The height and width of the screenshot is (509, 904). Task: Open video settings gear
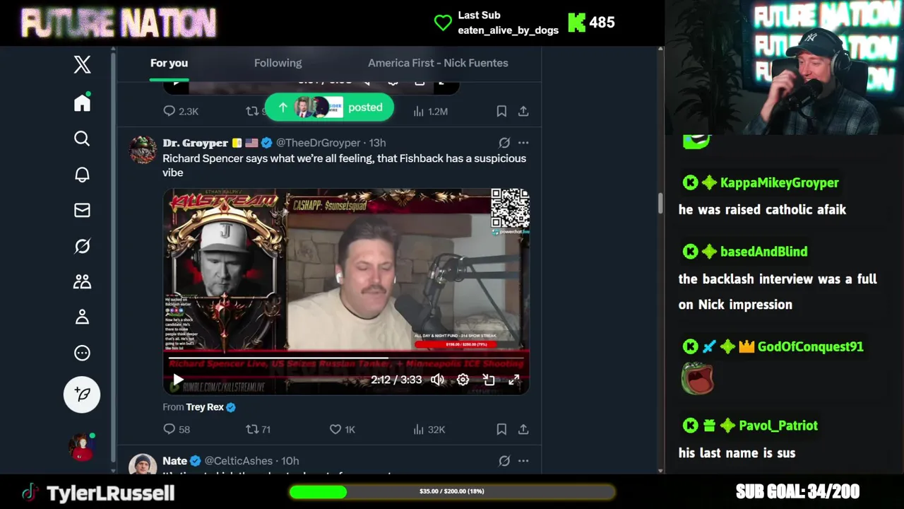[x=463, y=380]
